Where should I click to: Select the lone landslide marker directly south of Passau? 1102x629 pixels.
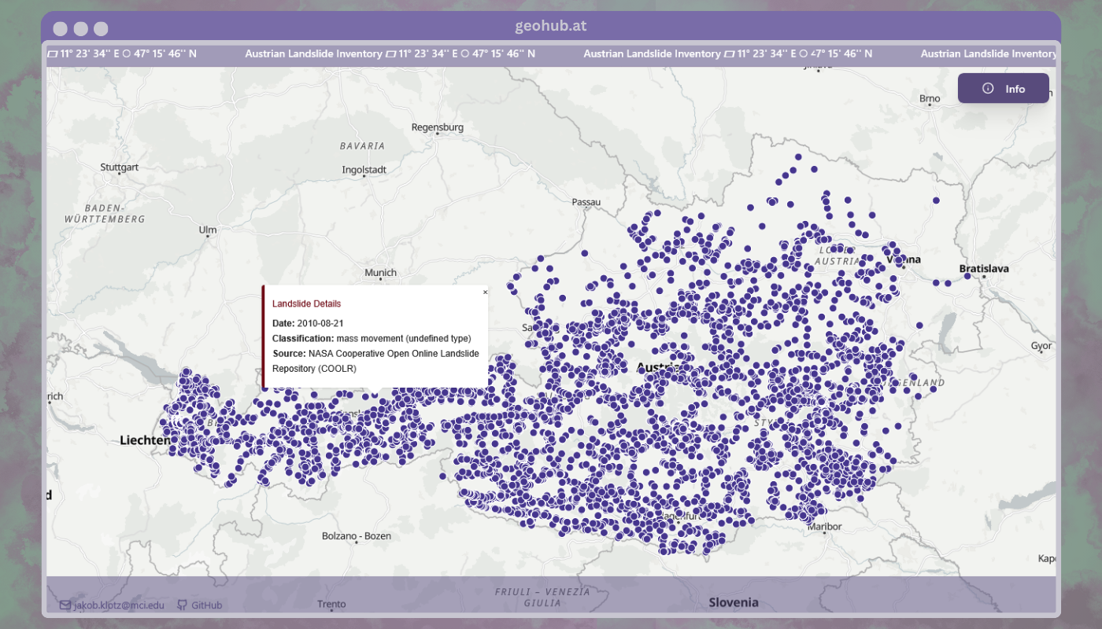click(584, 253)
